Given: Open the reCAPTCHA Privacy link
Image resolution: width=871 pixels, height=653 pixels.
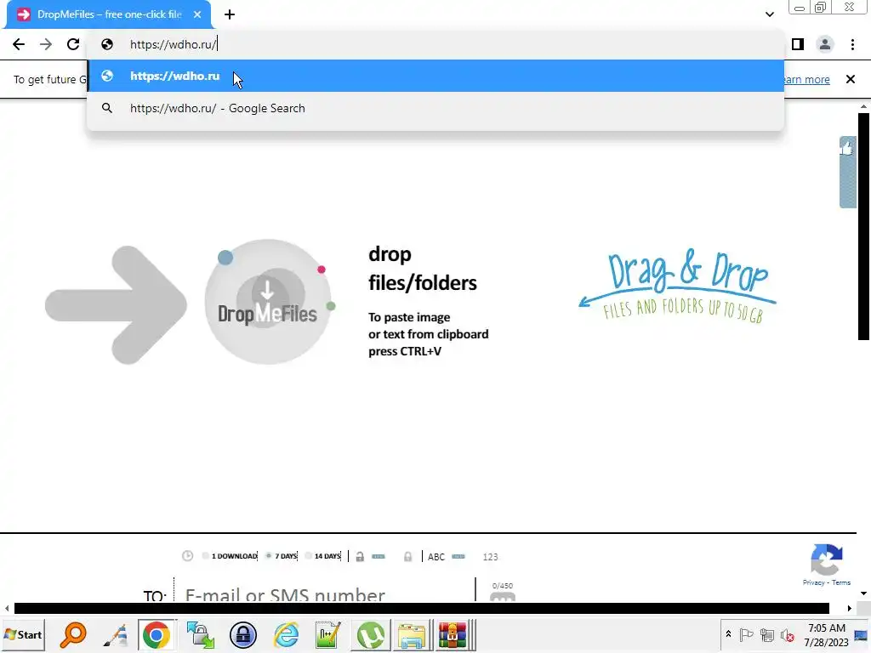Looking at the screenshot, I should point(813,582).
